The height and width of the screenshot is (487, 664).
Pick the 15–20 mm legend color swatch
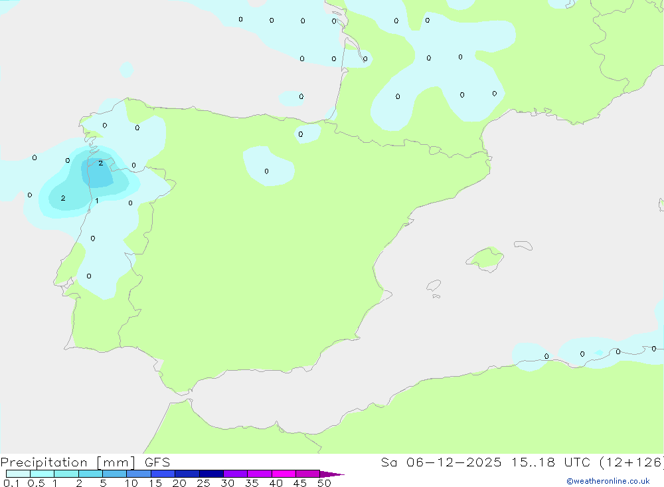tap(163, 474)
